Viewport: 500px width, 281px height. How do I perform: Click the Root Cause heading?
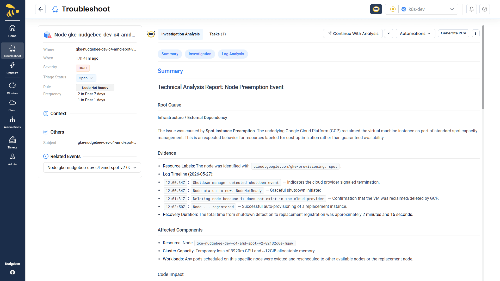[169, 105]
